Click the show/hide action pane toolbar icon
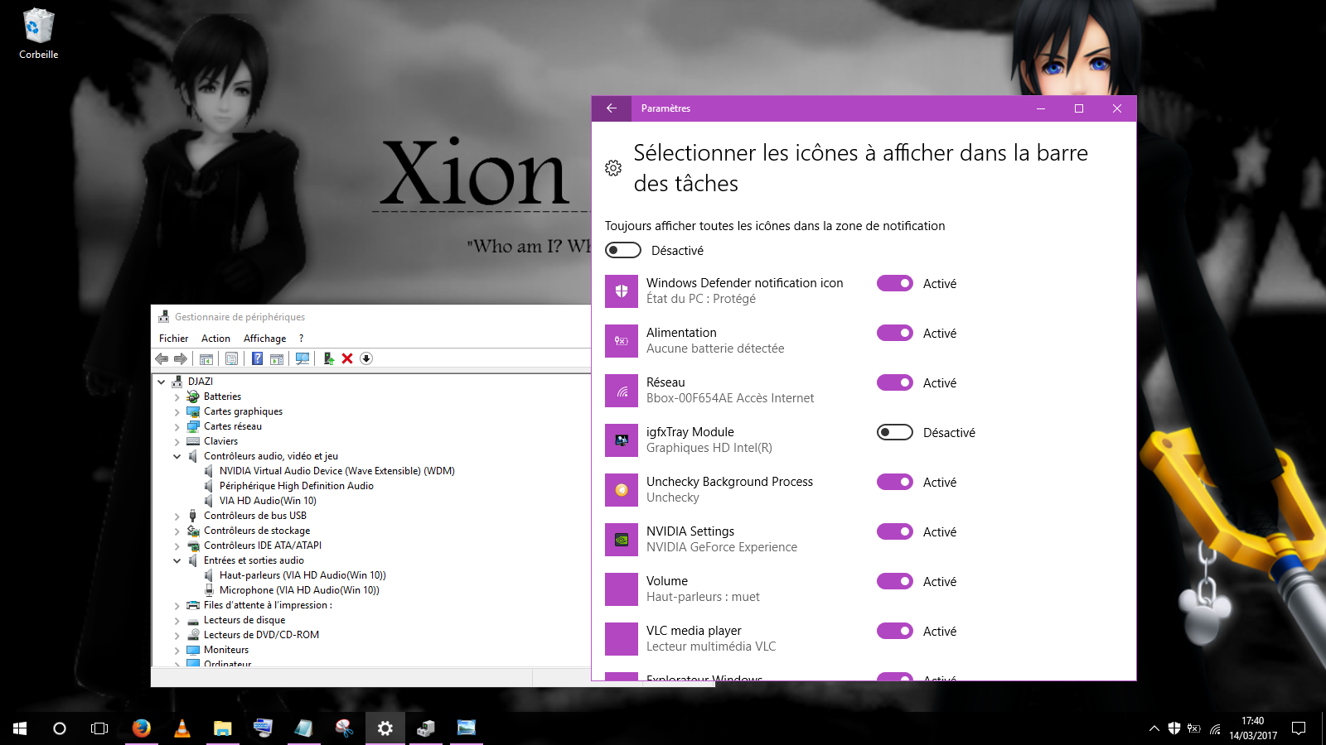This screenshot has width=1326, height=745. pyautogui.click(x=277, y=358)
